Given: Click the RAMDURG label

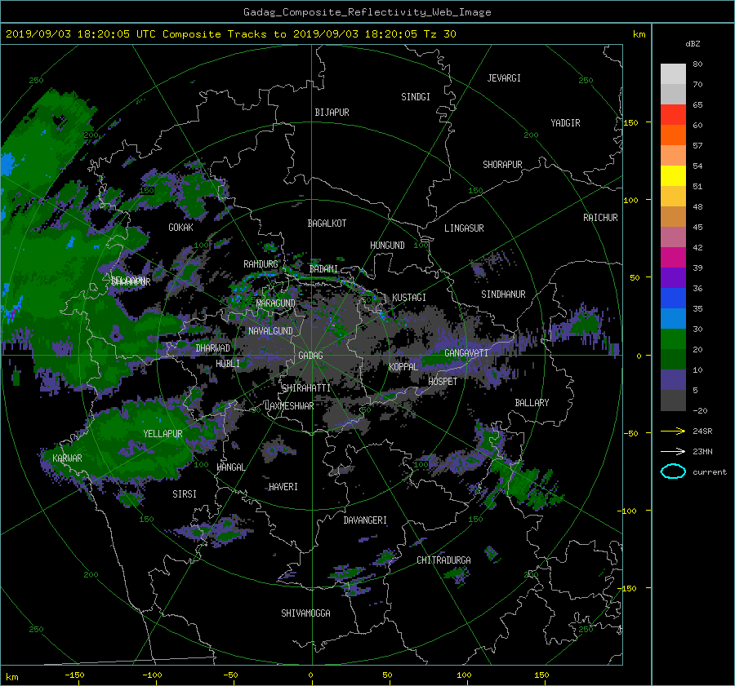Looking at the screenshot, I should pyautogui.click(x=261, y=264).
